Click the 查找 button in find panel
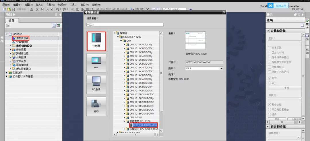The height and width of the screenshot is (141, 310). pyautogui.click(x=286, y=88)
